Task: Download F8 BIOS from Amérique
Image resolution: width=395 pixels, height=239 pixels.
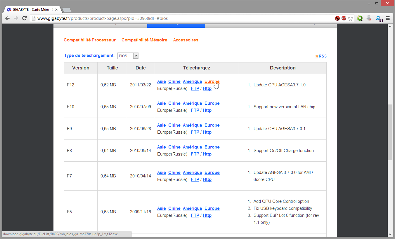Action: 192,147
